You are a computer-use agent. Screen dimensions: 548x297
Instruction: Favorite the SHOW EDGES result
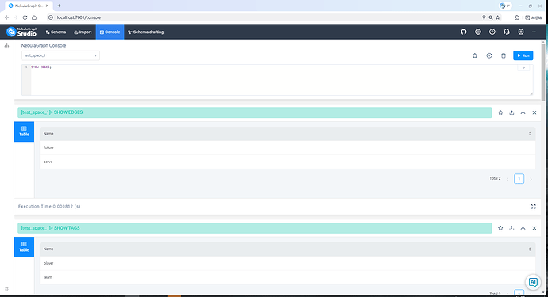[500, 112]
